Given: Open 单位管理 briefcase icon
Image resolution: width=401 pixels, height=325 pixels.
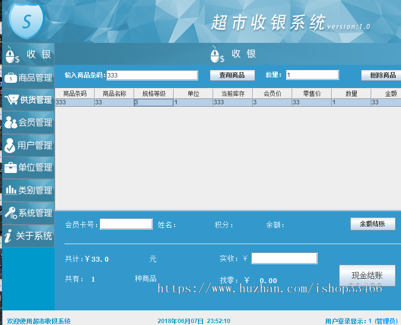Looking at the screenshot, I should point(10,168).
